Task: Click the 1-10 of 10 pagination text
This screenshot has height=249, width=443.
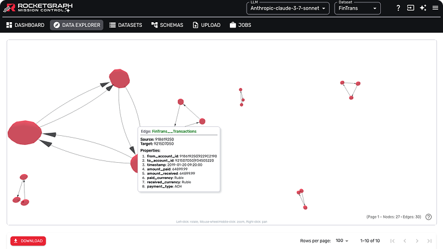Action: pyautogui.click(x=370, y=241)
